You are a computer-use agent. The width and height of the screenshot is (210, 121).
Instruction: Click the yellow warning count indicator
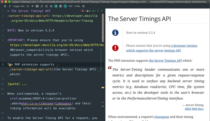88,11
